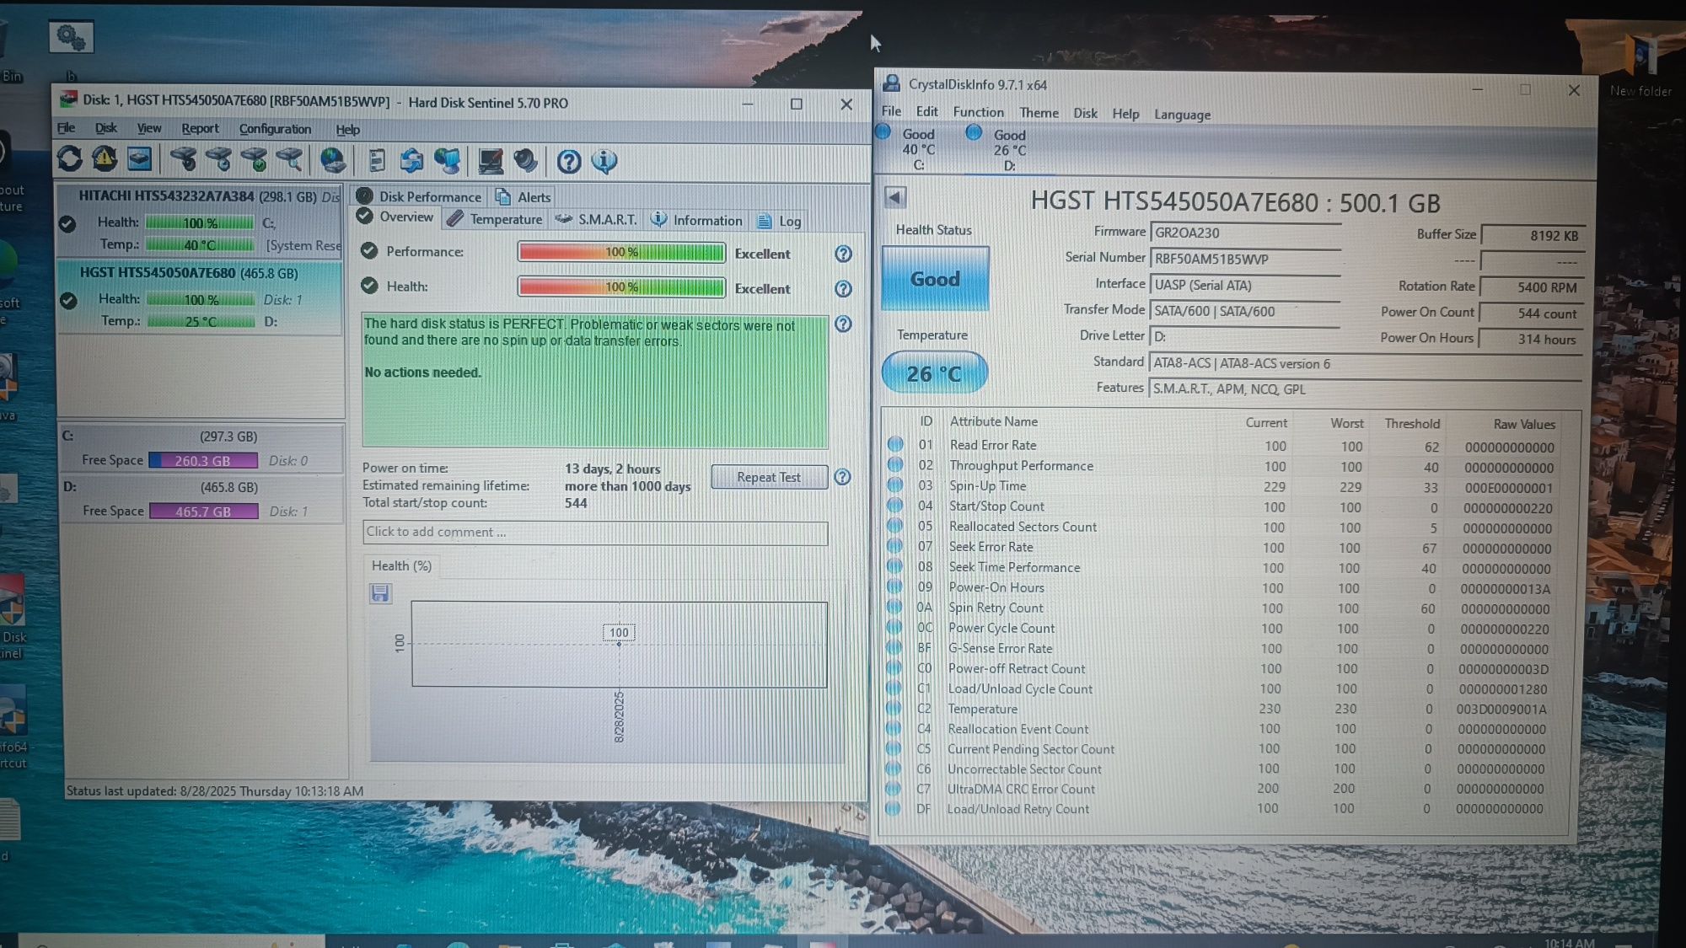Click the Raw Values column header
The image size is (1686, 948).
pyautogui.click(x=1523, y=424)
